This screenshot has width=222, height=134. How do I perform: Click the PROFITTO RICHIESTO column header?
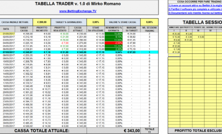tap(42, 29)
